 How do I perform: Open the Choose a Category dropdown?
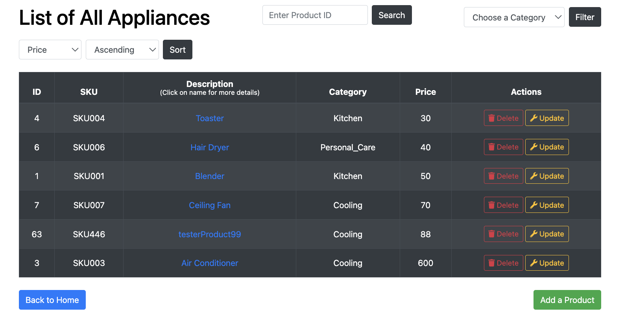point(514,17)
